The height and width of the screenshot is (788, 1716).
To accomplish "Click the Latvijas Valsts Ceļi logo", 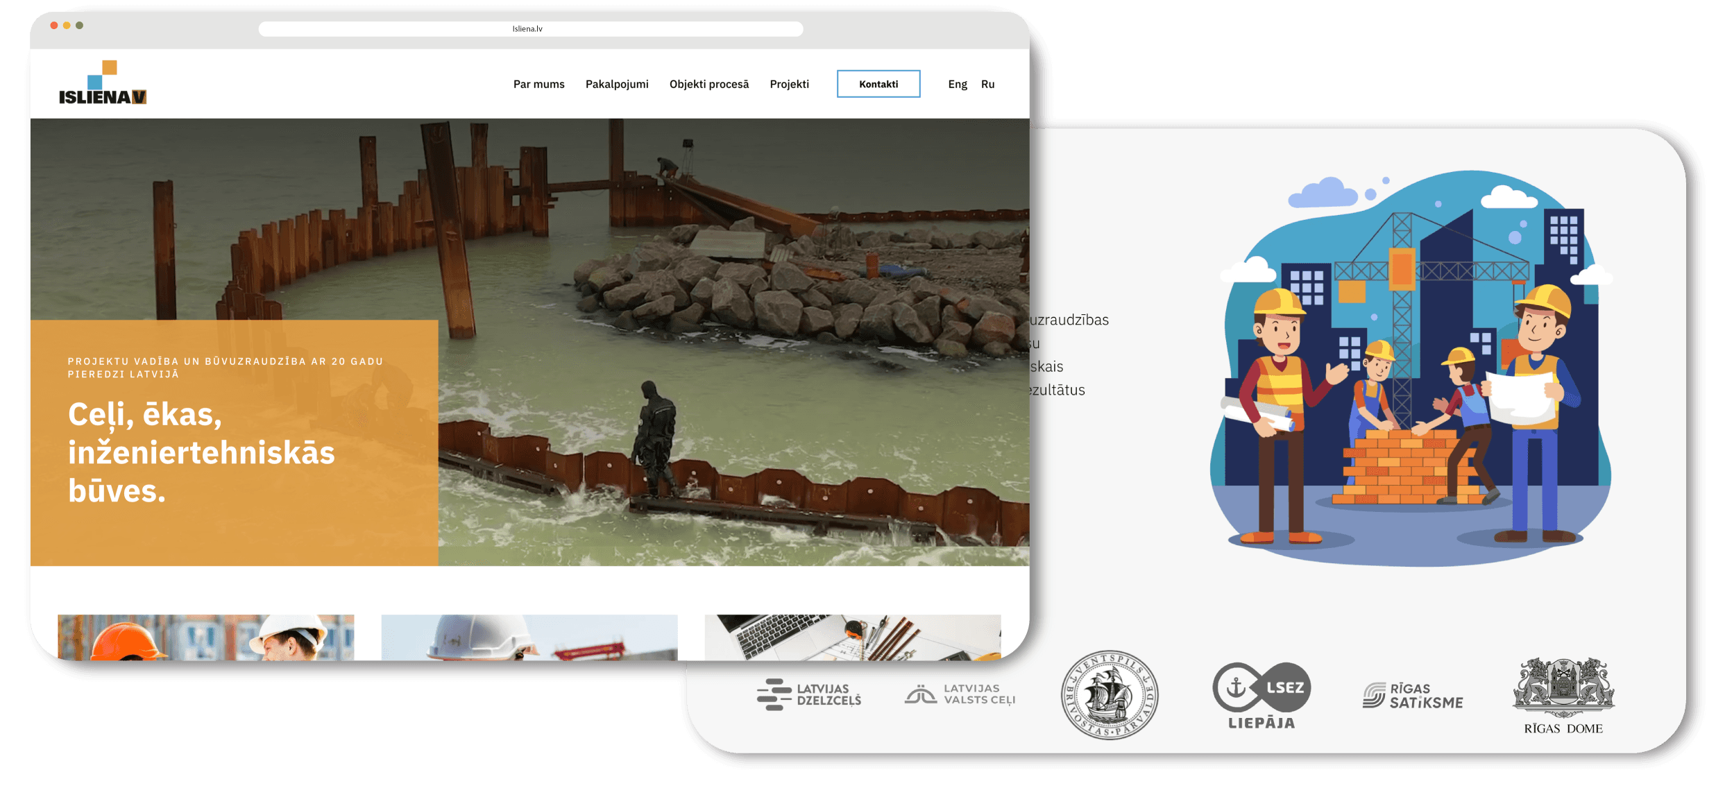I will (958, 694).
